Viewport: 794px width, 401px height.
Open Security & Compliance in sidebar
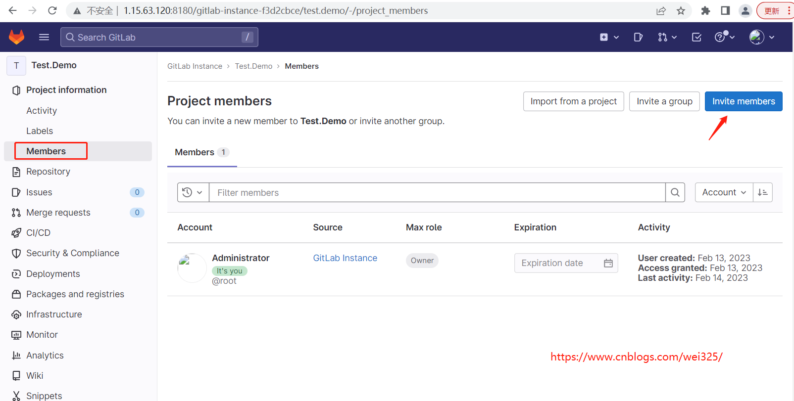[73, 253]
